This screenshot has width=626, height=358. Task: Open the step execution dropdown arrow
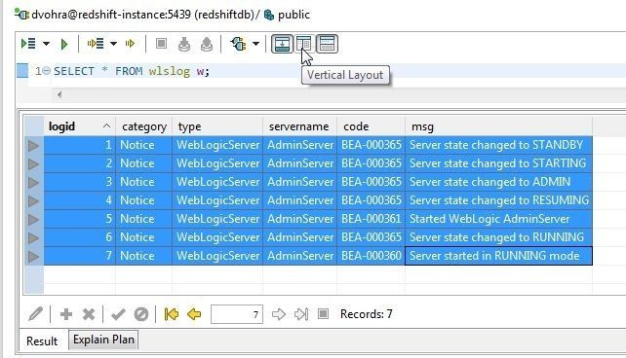coord(113,44)
